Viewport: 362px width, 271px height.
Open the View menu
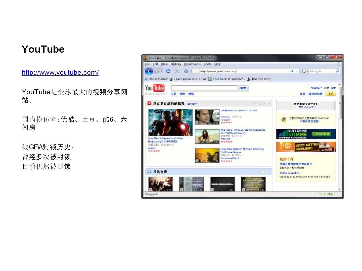(x=164, y=64)
